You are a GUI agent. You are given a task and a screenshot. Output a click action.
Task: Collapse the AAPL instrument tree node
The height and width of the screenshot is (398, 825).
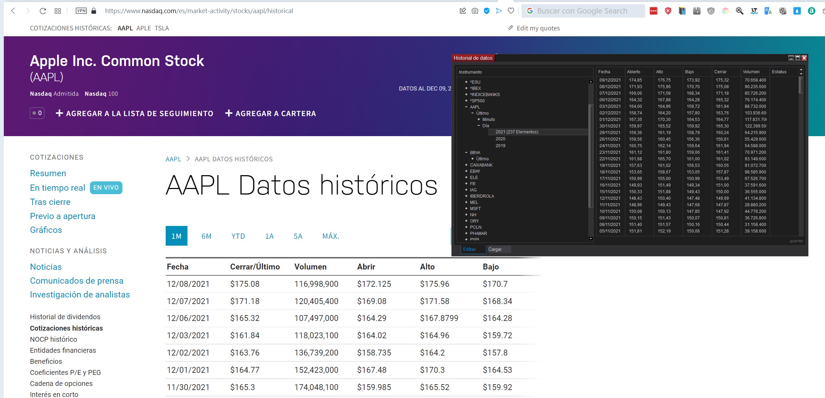(466, 107)
